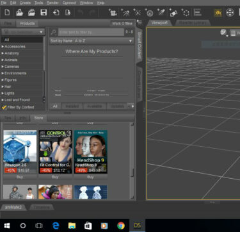Screen dimensions: 240x232
Task: Open the Render menu
Action: tap(52, 3)
